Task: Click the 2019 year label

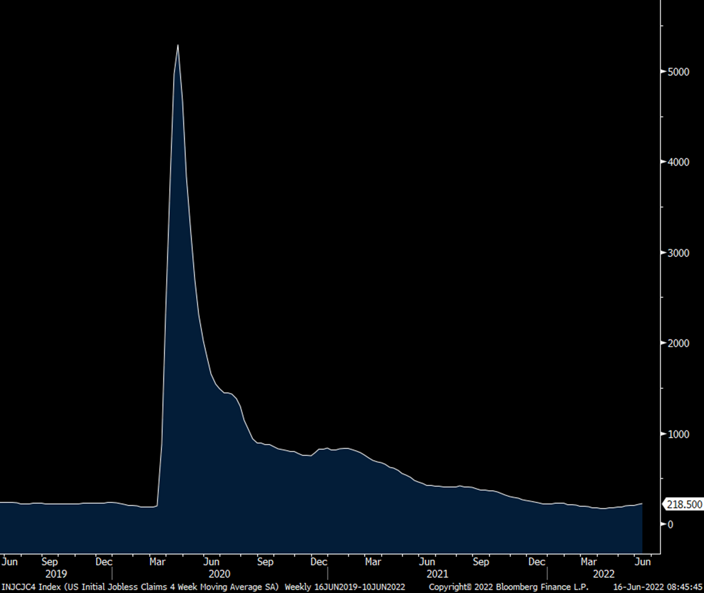Action: (56, 574)
